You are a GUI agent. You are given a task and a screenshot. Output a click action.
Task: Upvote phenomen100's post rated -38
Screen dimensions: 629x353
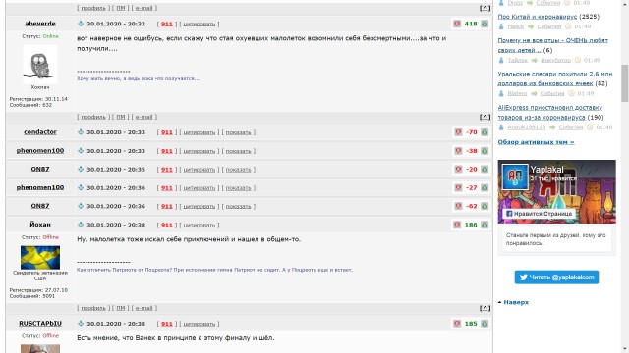click(485, 151)
